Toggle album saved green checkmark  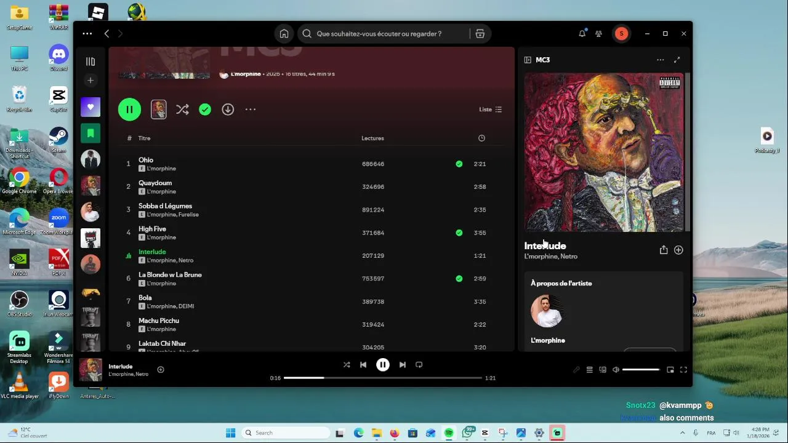pyautogui.click(x=205, y=110)
